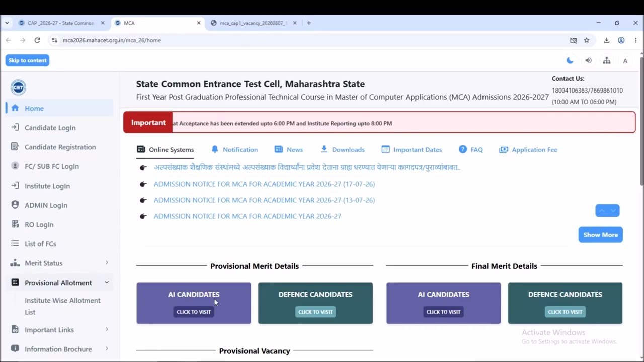Reload the page in browser
644x362 pixels.
tap(37, 40)
